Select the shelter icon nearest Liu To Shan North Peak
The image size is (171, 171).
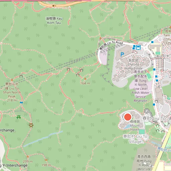tap(21, 76)
